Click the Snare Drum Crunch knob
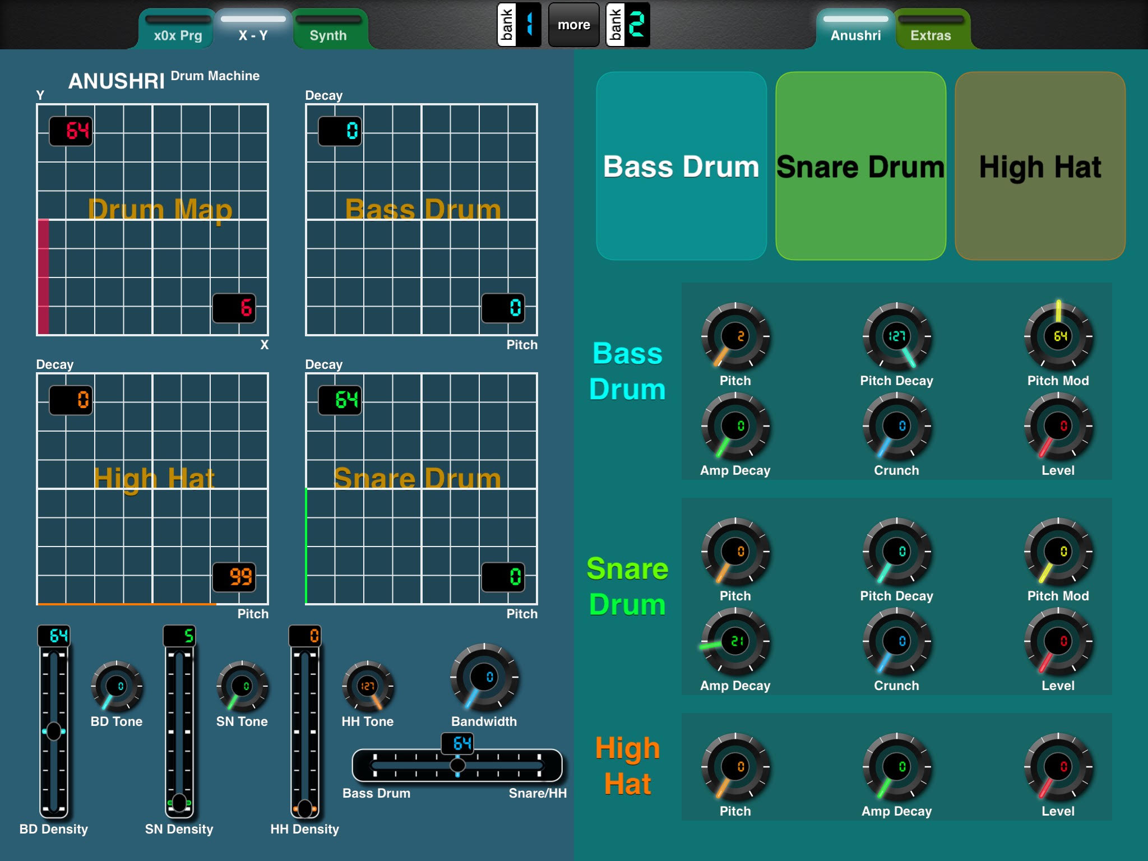This screenshot has width=1148, height=861. (896, 641)
